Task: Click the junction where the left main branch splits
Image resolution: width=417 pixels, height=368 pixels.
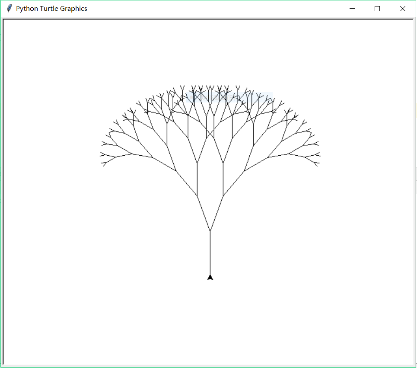Action: point(197,196)
